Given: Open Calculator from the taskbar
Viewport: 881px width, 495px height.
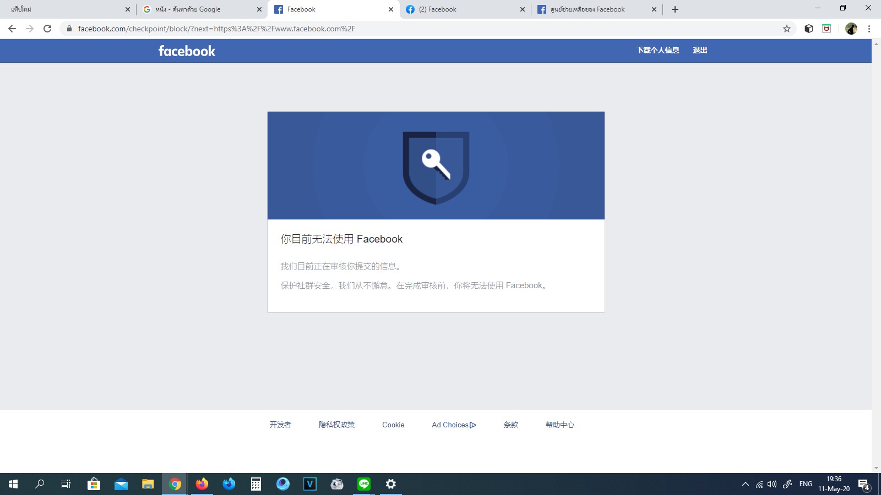Looking at the screenshot, I should coord(256,484).
